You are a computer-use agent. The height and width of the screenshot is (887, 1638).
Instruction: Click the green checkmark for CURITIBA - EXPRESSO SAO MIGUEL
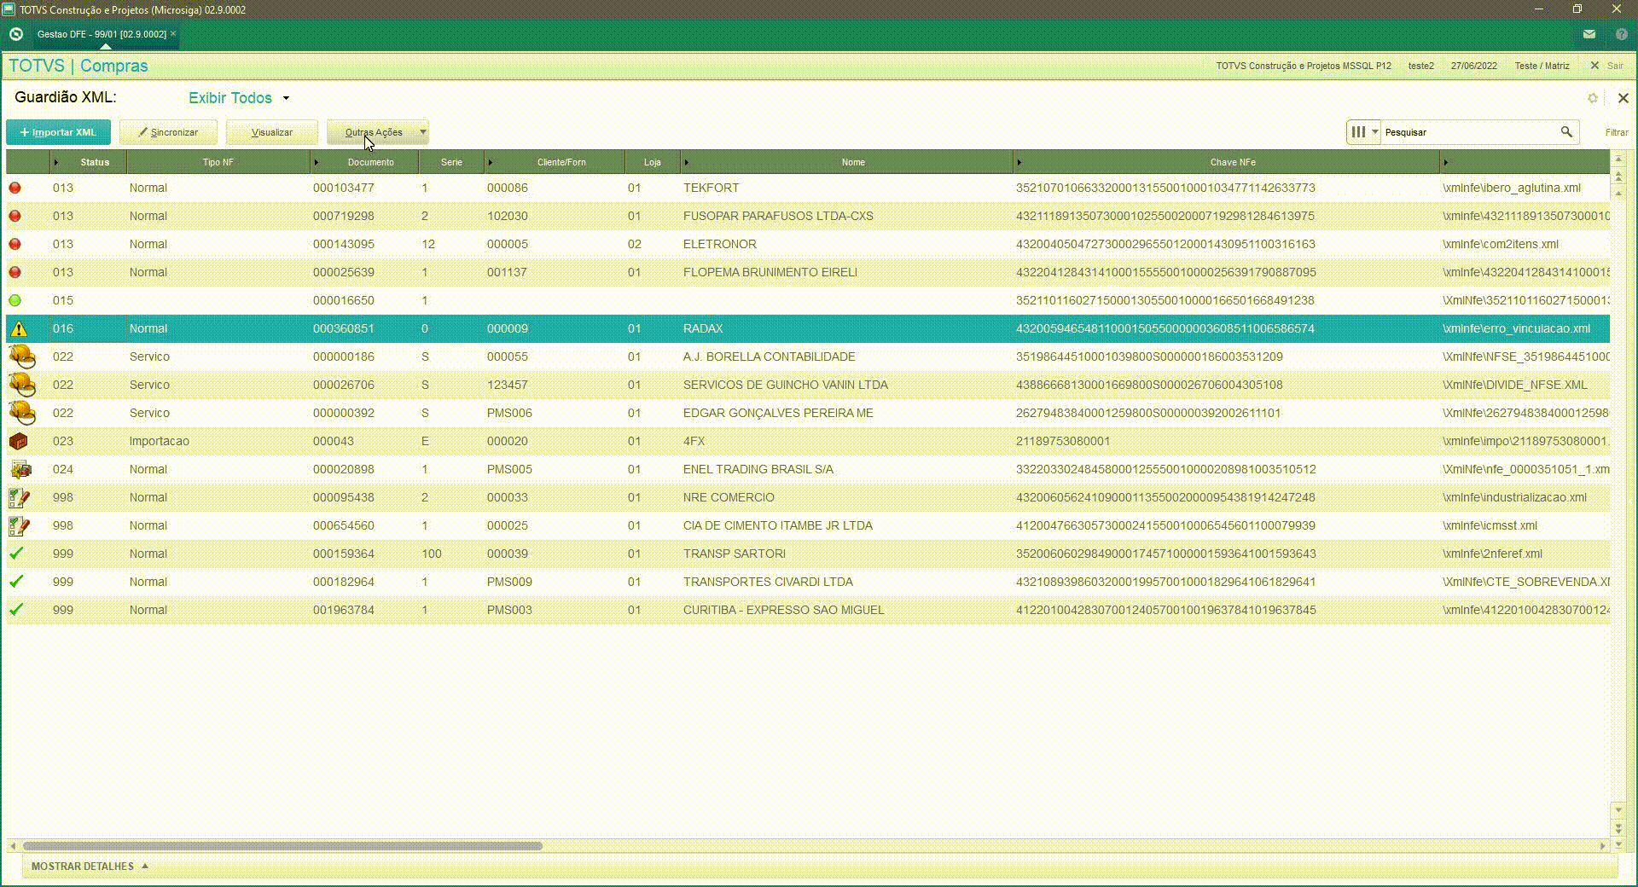(16, 610)
